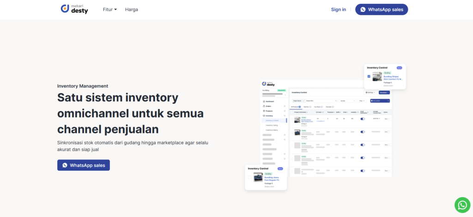Select Inventory Control in preview sidebar
This screenshot has height=217, width=473.
pos(274,120)
